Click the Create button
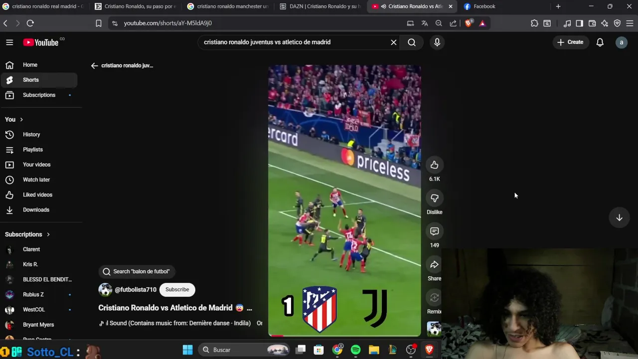Viewport: 638px width, 359px height. pos(570,42)
